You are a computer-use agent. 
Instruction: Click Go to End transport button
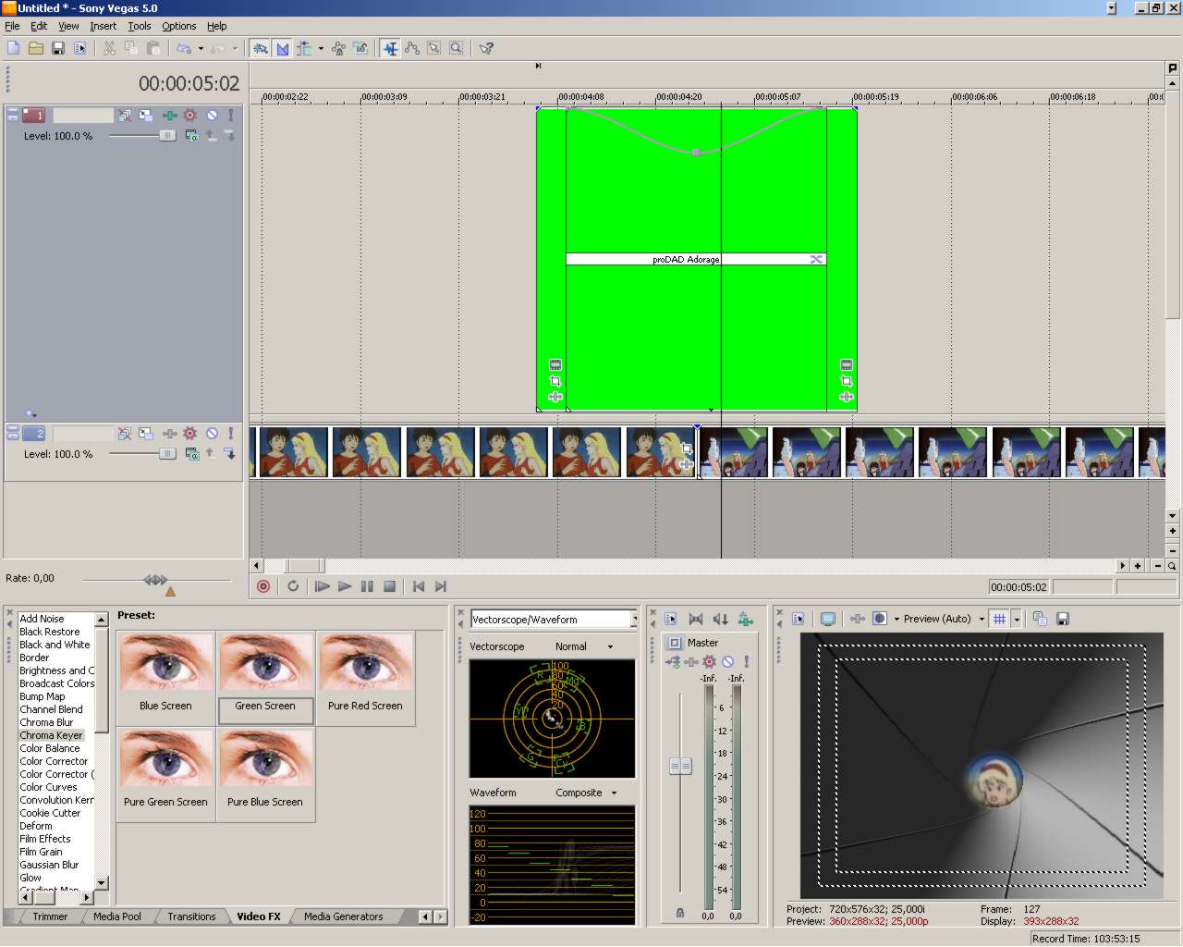(441, 586)
